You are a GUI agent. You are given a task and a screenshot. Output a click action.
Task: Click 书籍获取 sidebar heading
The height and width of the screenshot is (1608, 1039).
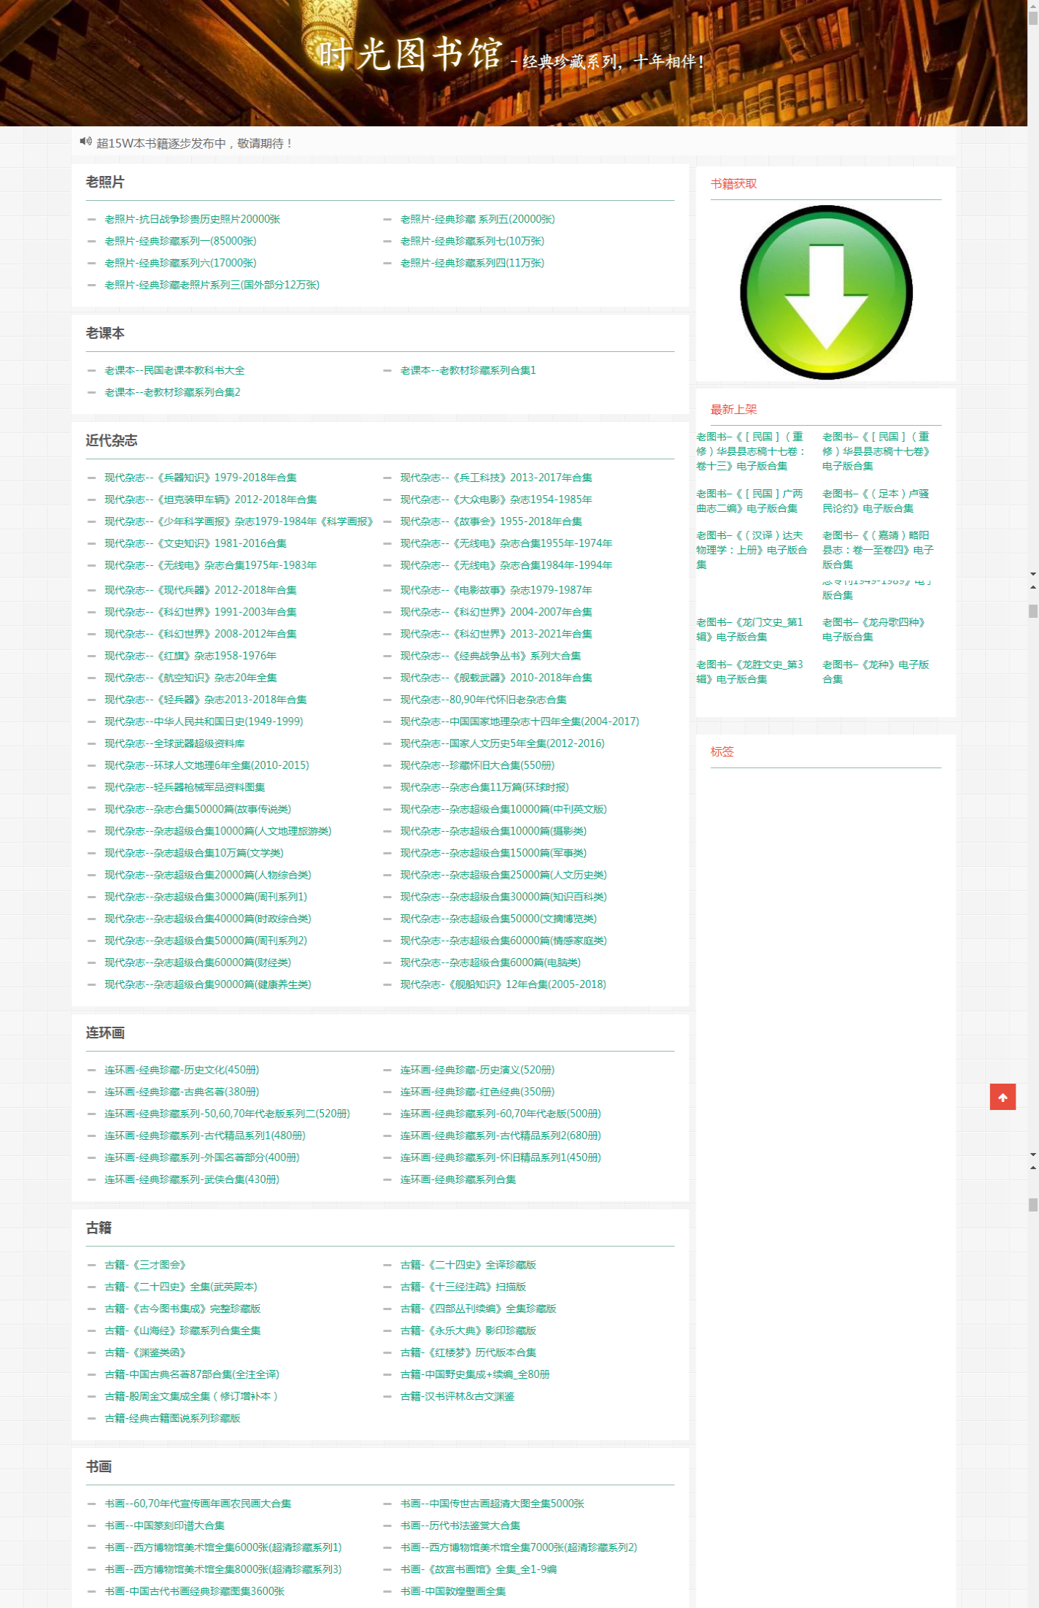coord(734,184)
